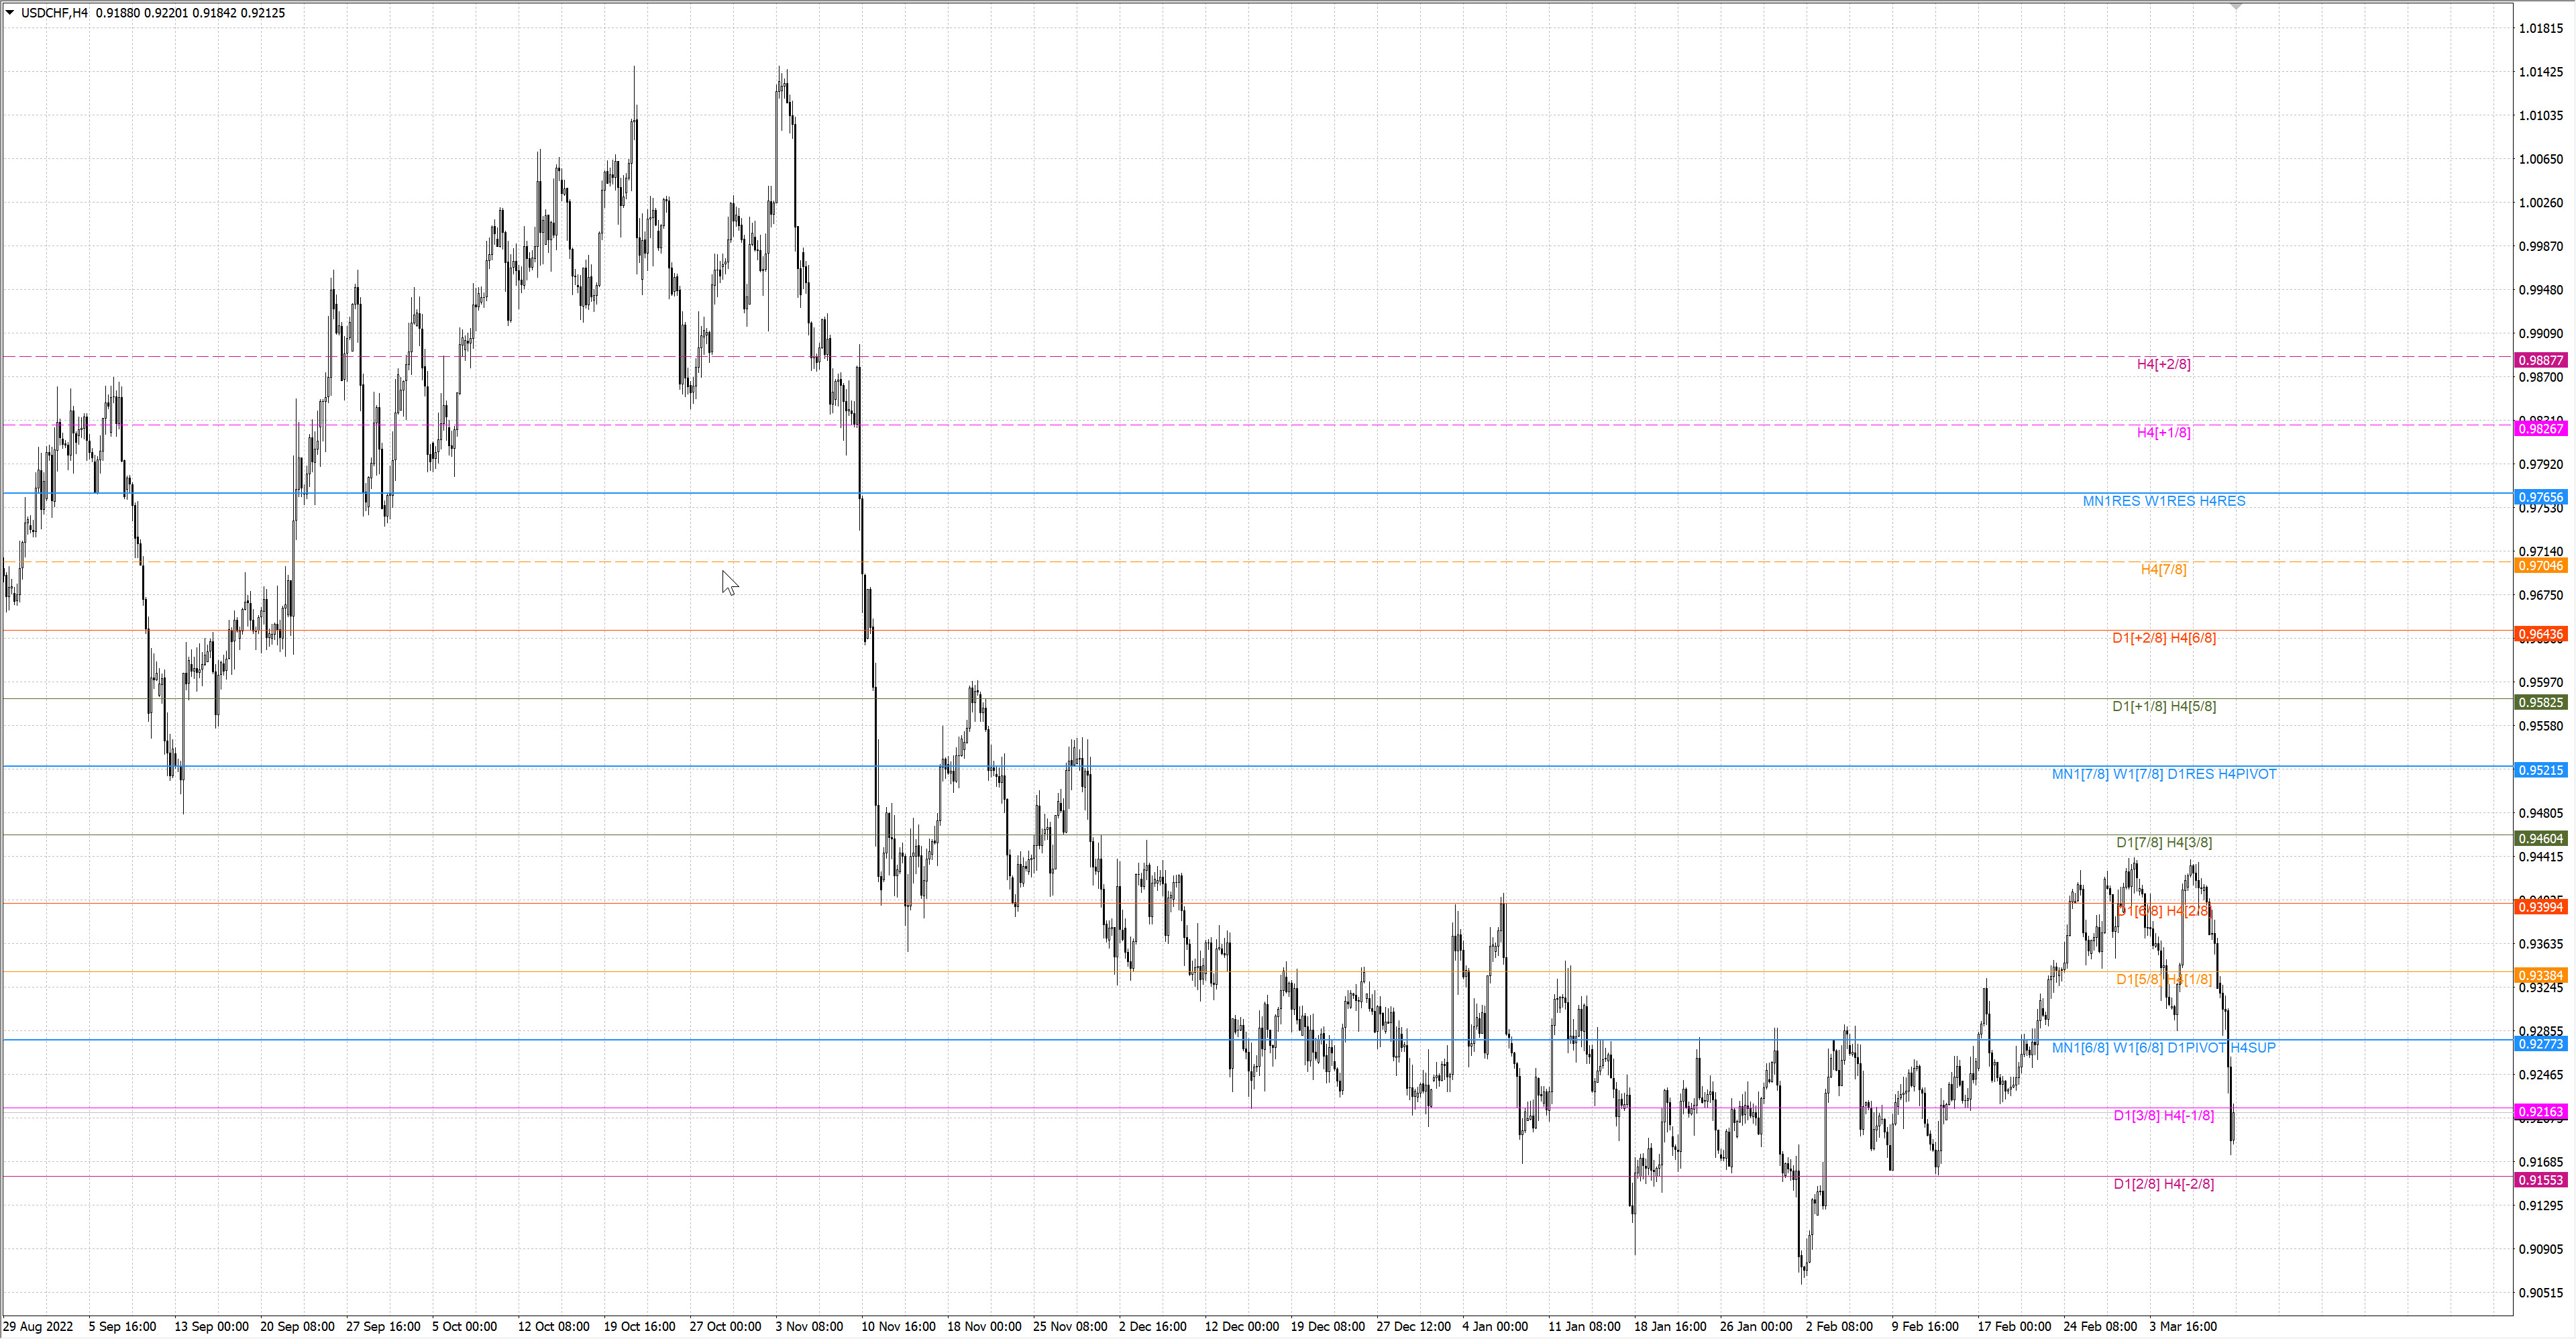Viewport: 2576px width, 1339px height.
Task: Select the D1[7/8] H4[3/8] label
Action: 2163,843
